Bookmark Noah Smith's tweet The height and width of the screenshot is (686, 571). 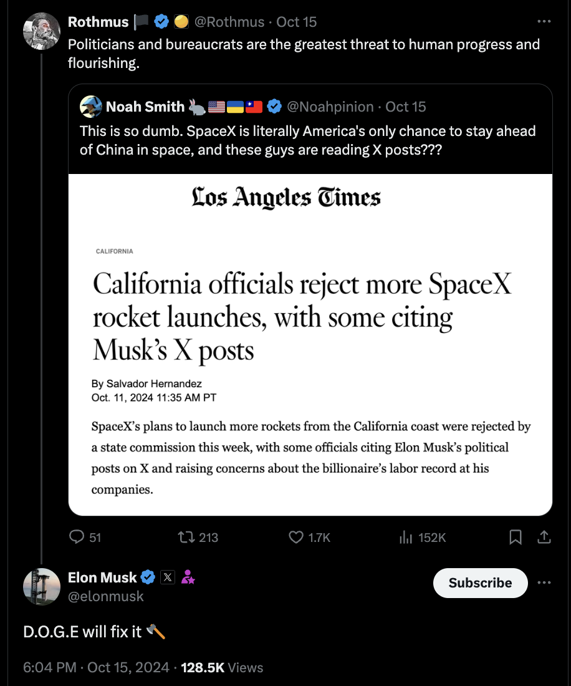coord(516,537)
